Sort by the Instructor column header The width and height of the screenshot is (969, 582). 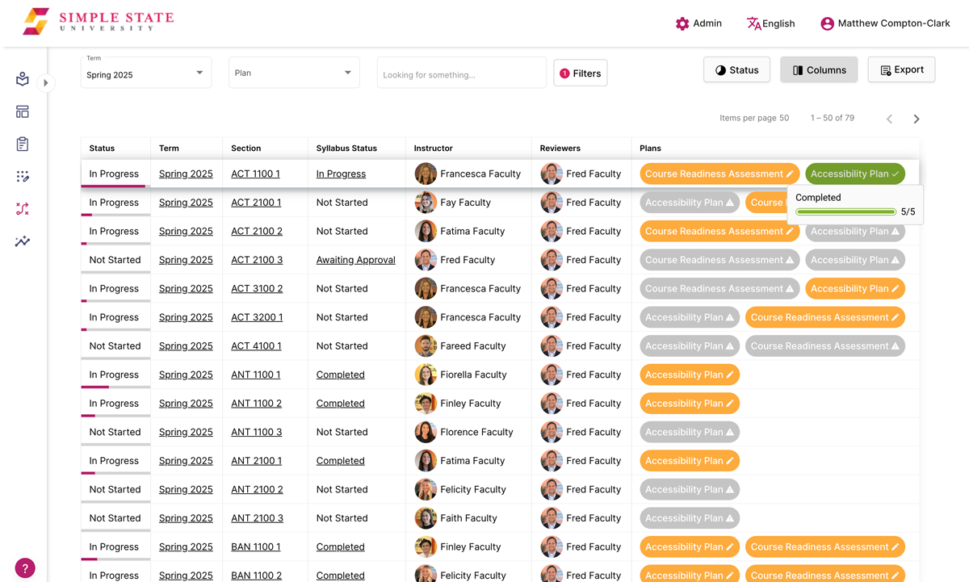pyautogui.click(x=432, y=148)
